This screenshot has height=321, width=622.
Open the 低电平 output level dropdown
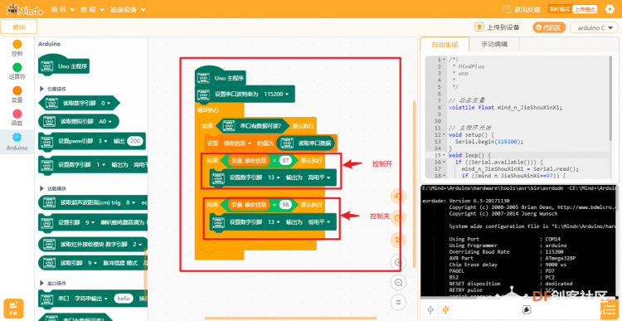[319, 222]
